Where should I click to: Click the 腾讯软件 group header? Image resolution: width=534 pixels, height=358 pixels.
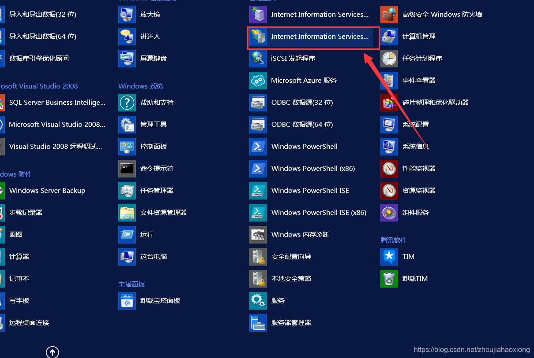coord(394,240)
